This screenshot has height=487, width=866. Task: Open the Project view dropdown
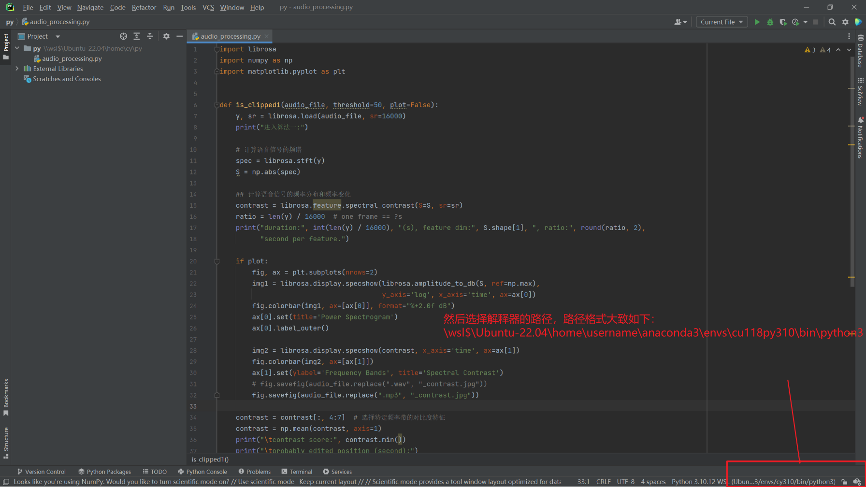pos(58,36)
